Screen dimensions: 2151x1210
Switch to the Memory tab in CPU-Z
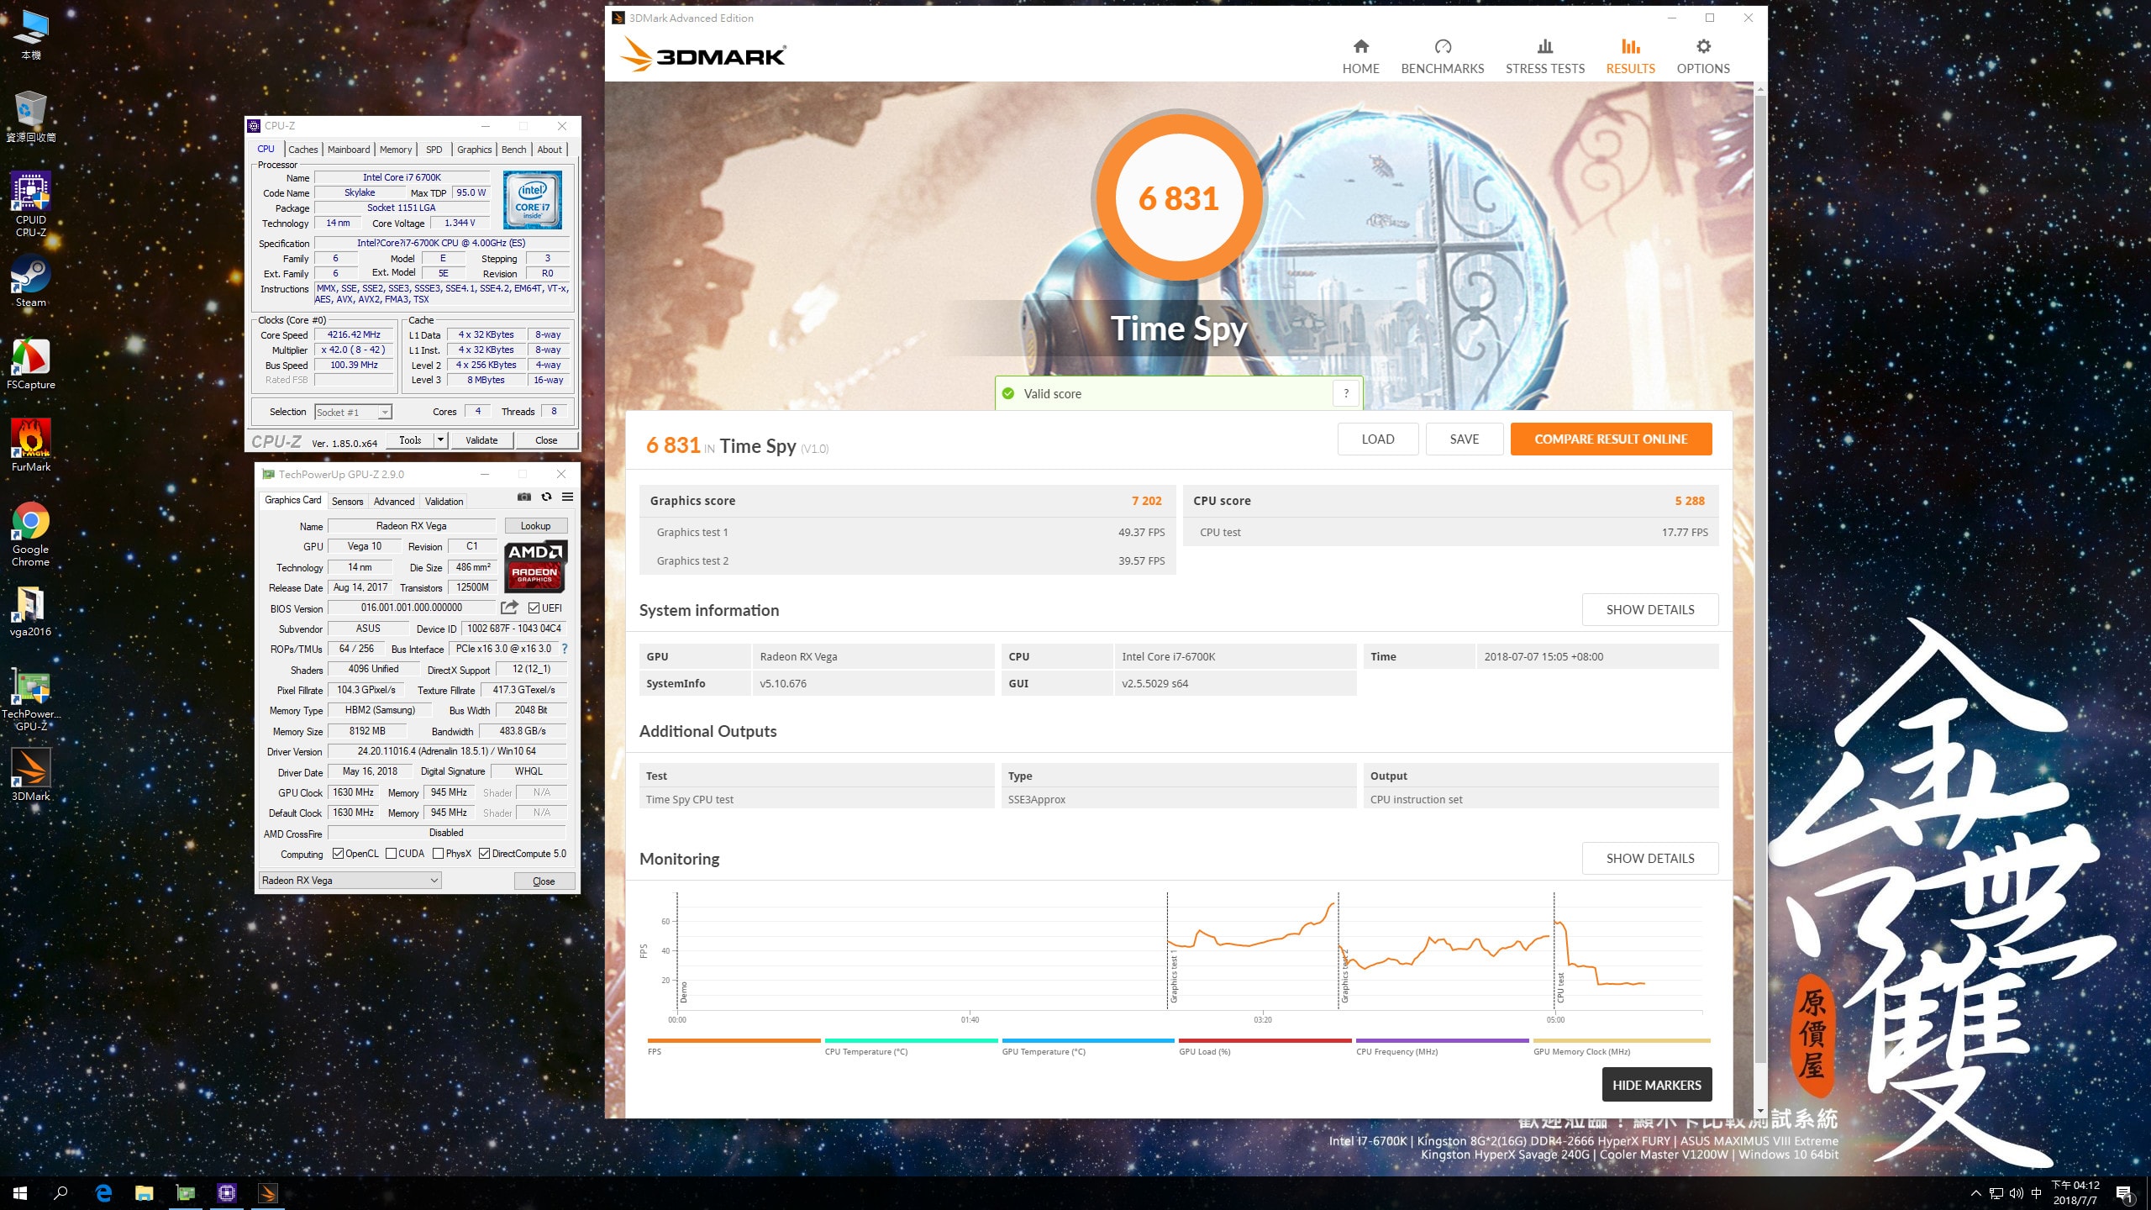(396, 150)
